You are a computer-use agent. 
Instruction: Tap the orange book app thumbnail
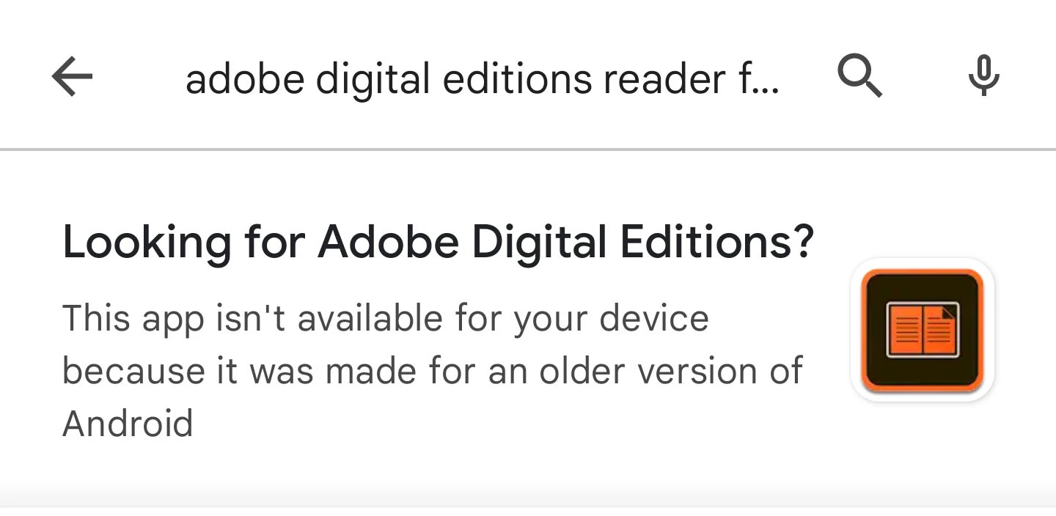(922, 330)
